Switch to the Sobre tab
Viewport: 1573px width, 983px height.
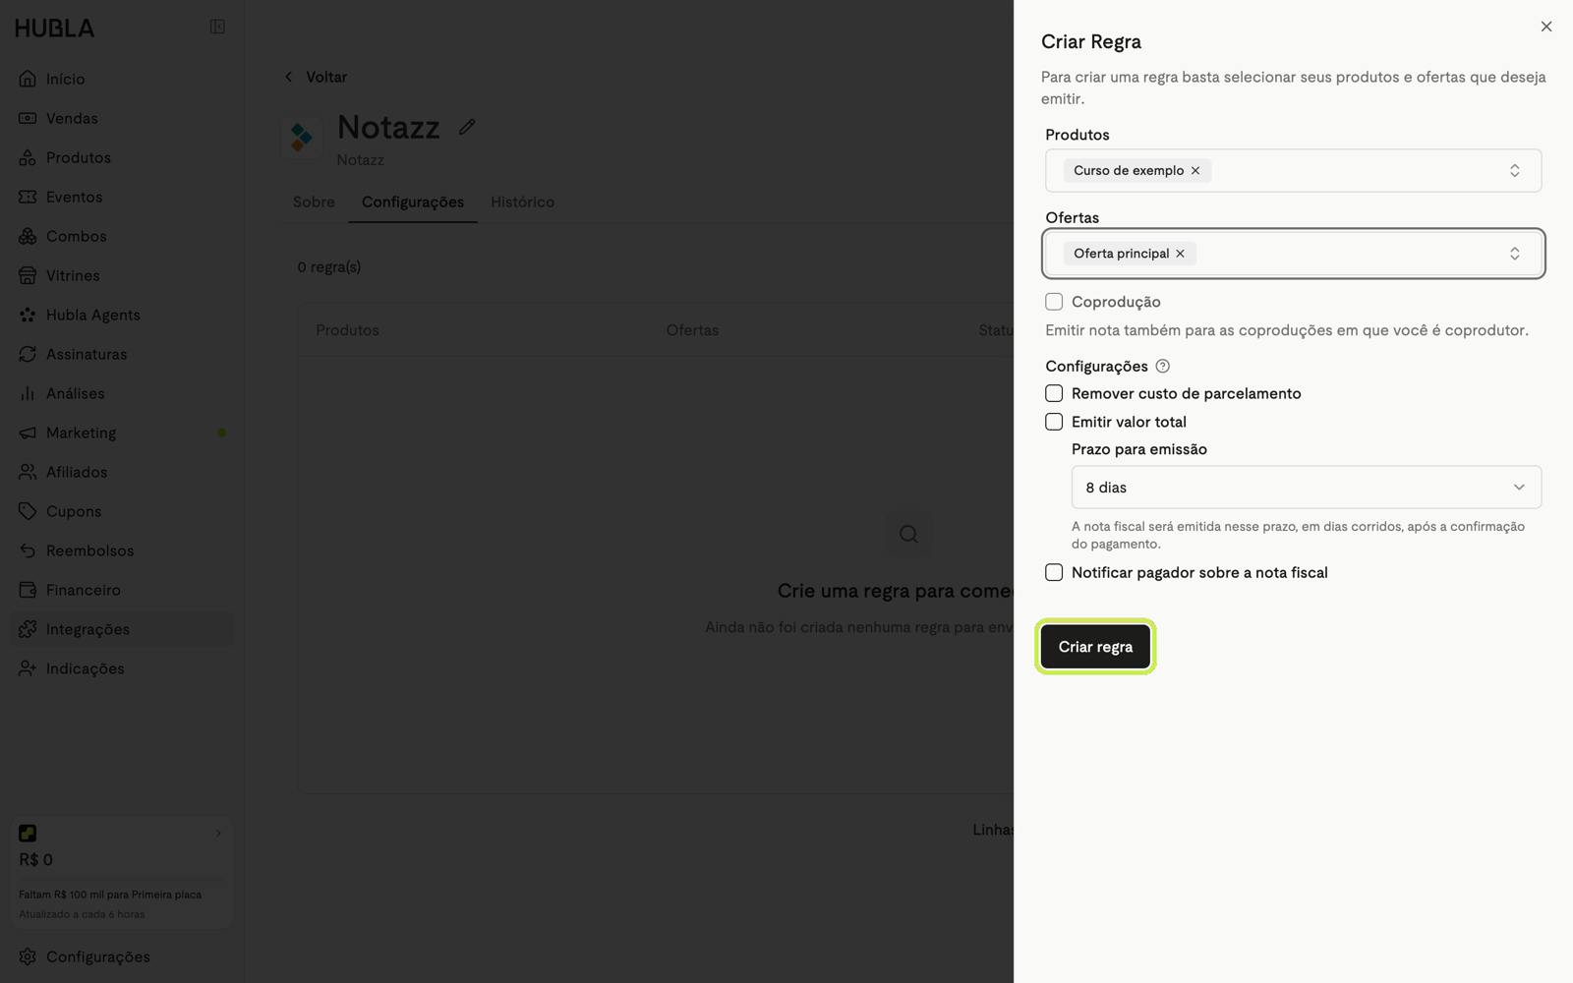point(314,202)
